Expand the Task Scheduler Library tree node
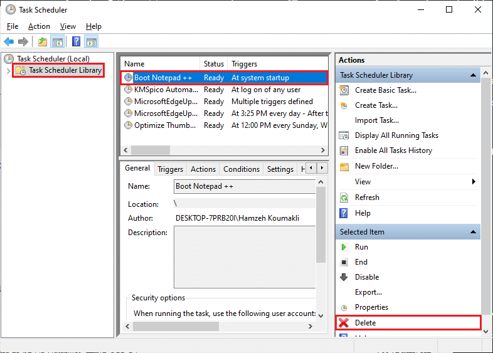 tap(8, 71)
